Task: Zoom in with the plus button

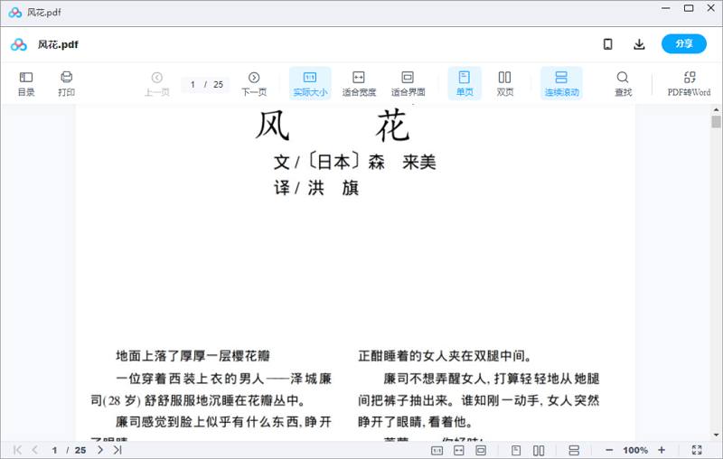Action: point(662,450)
